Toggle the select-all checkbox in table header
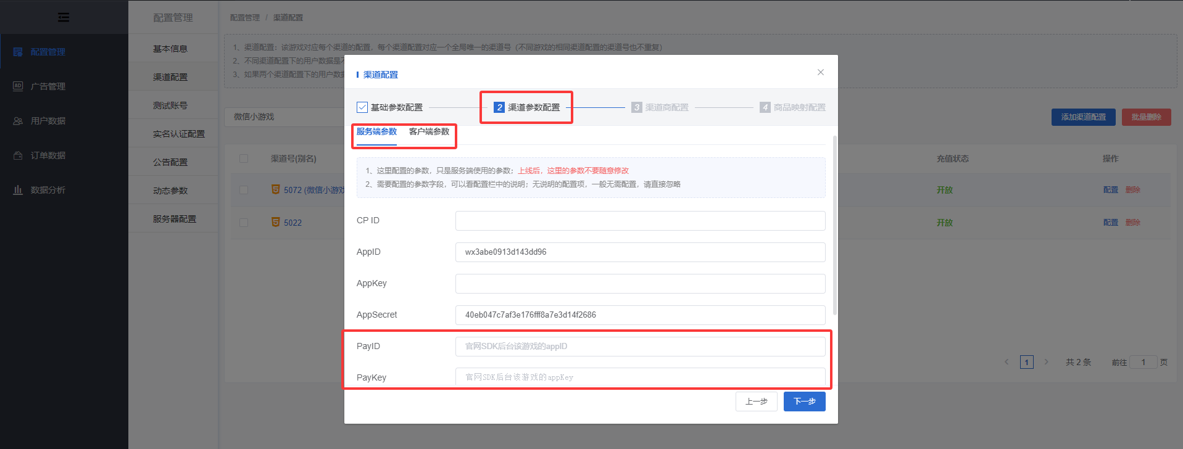Image resolution: width=1183 pixels, height=449 pixels. 244,159
